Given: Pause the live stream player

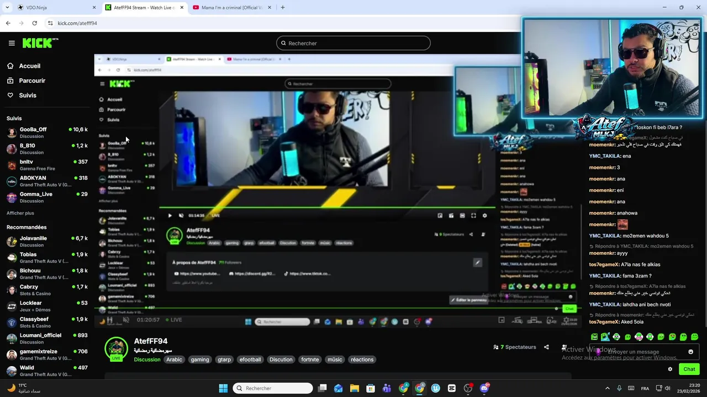Looking at the screenshot, I should pyautogui.click(x=110, y=320).
